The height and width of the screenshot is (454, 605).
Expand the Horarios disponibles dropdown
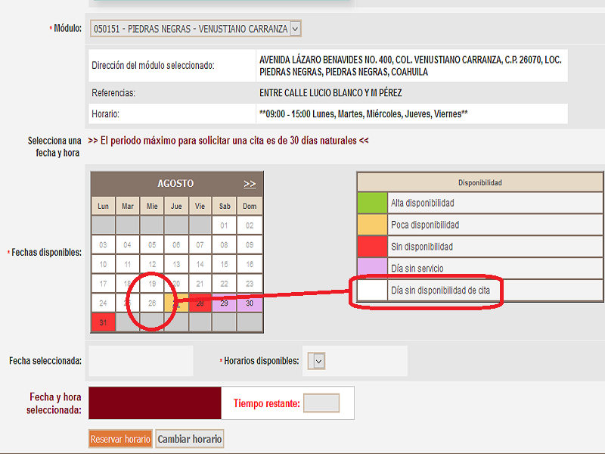tap(318, 361)
